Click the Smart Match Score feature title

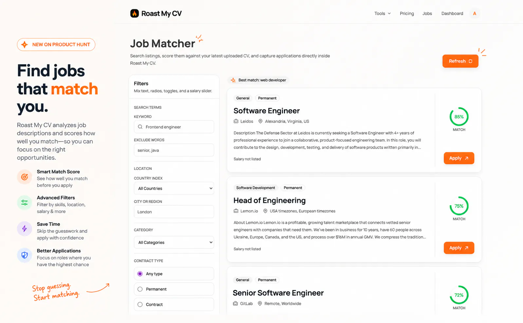[x=58, y=172]
